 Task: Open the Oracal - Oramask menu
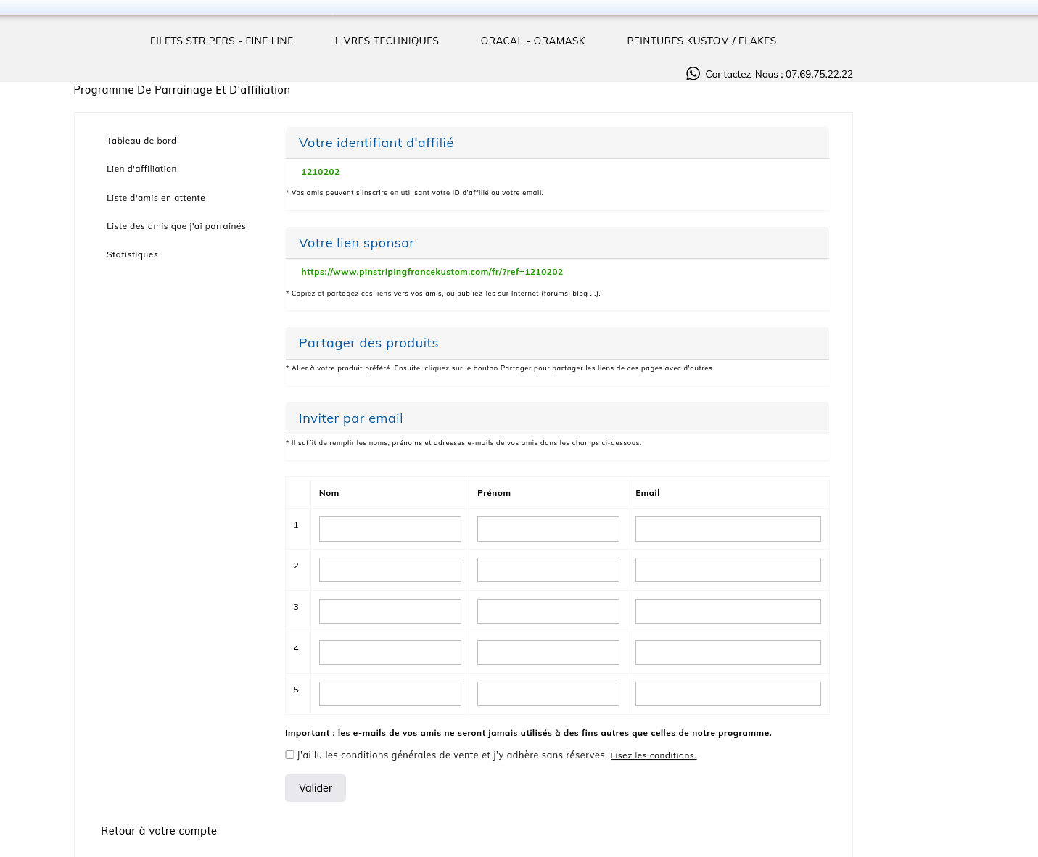532,41
